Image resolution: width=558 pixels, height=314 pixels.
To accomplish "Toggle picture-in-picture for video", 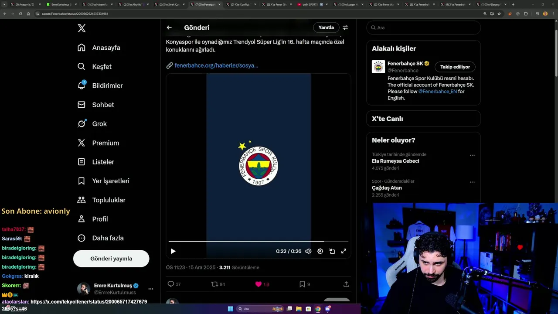I will [332, 251].
